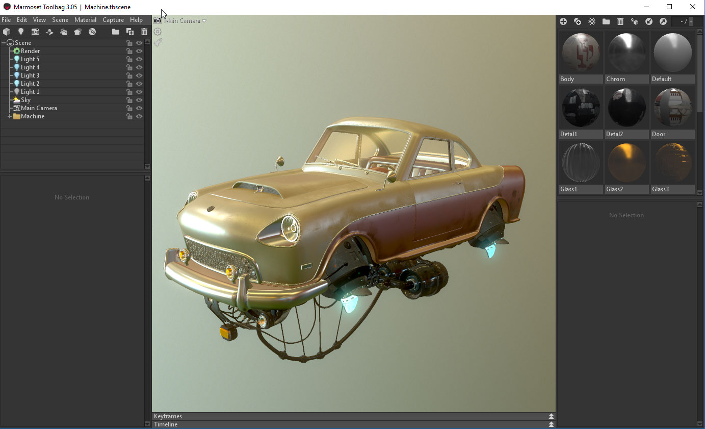The height and width of the screenshot is (429, 705).
Task: Select the add mesh cube icon
Action: tap(7, 32)
